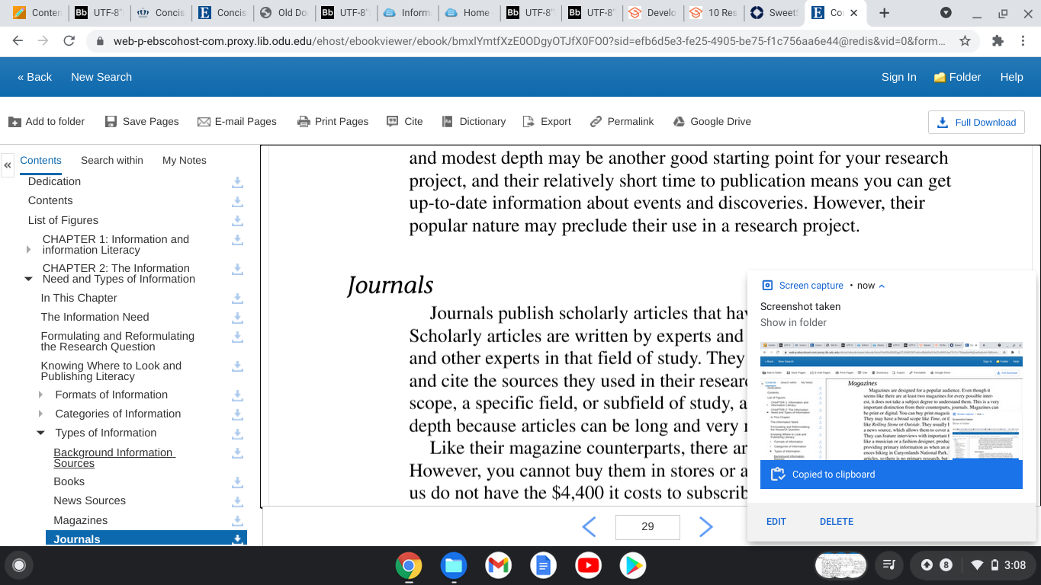Switch to the Search within tab
The image size is (1041, 585).
click(x=112, y=160)
